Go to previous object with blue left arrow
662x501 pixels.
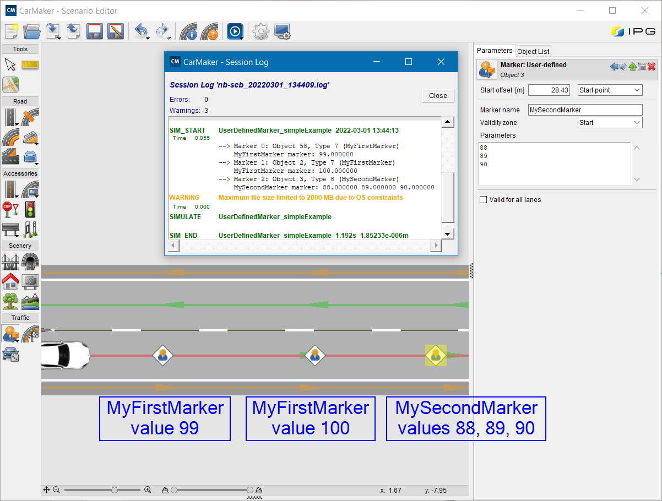coord(614,67)
